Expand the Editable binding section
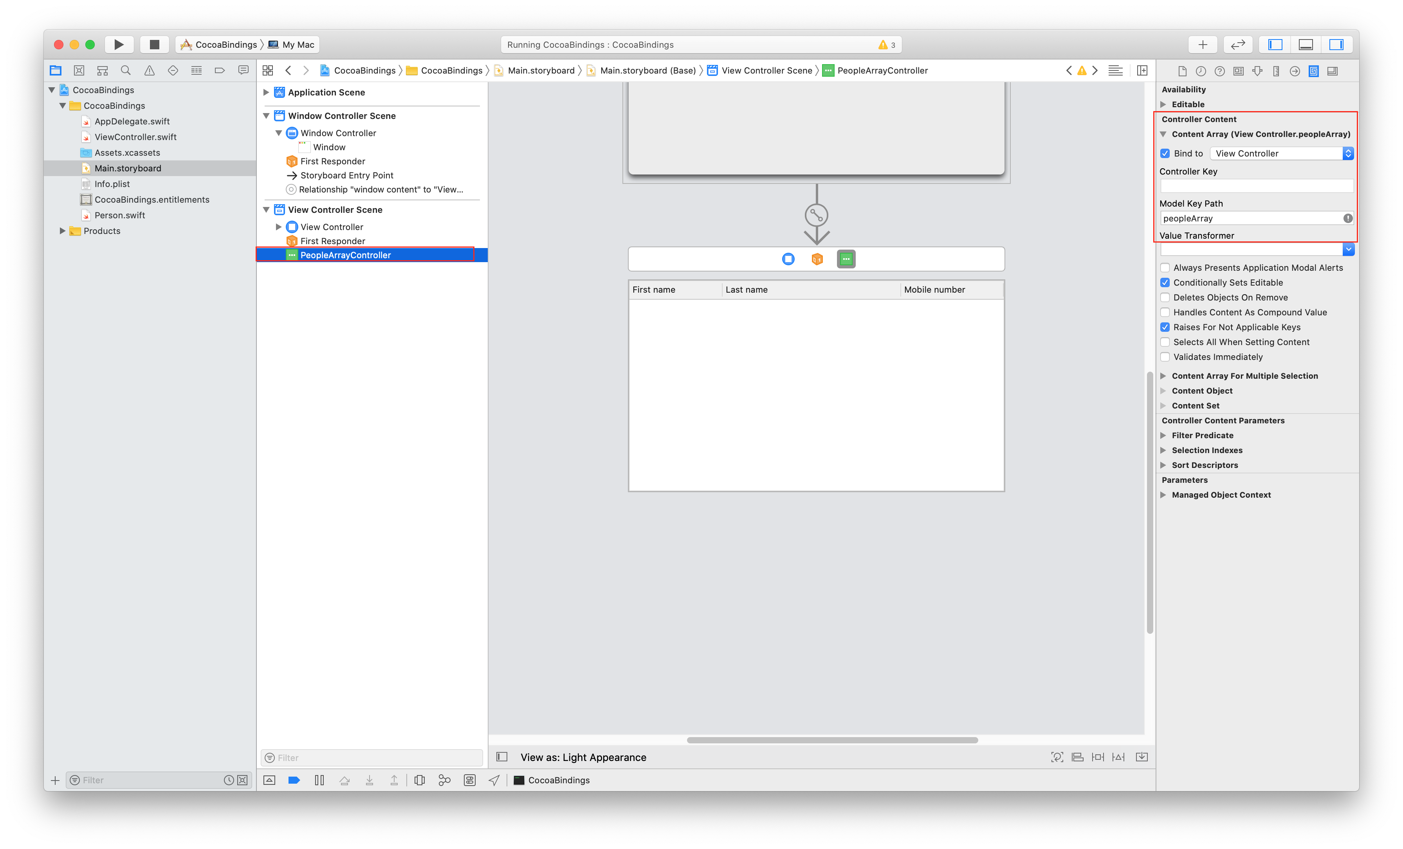Screen dimensions: 1403x849 pos(1163,104)
